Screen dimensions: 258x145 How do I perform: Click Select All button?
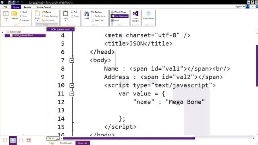(98, 21)
